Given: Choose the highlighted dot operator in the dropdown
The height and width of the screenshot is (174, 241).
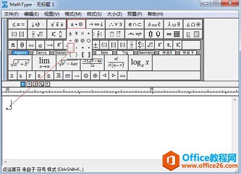Looking at the screenshot, I should pos(71,48).
